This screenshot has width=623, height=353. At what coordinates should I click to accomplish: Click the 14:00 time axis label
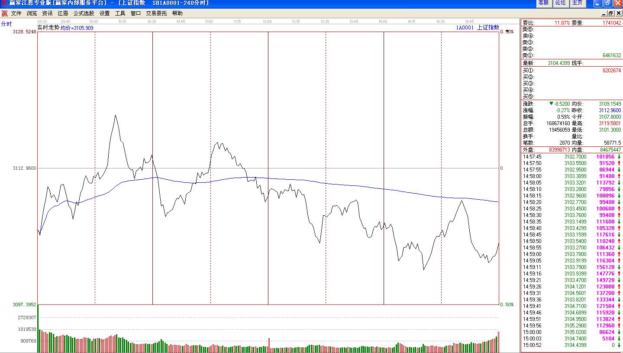(383, 21)
